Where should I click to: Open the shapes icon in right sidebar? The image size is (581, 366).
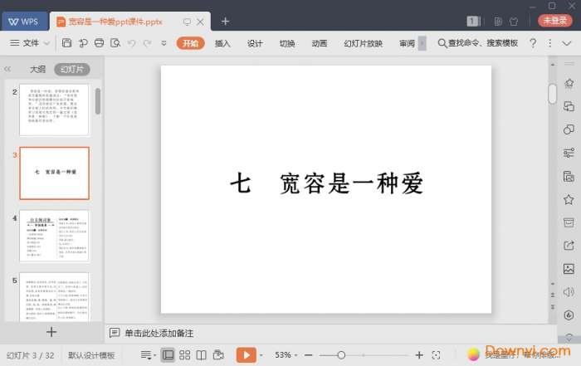point(569,129)
